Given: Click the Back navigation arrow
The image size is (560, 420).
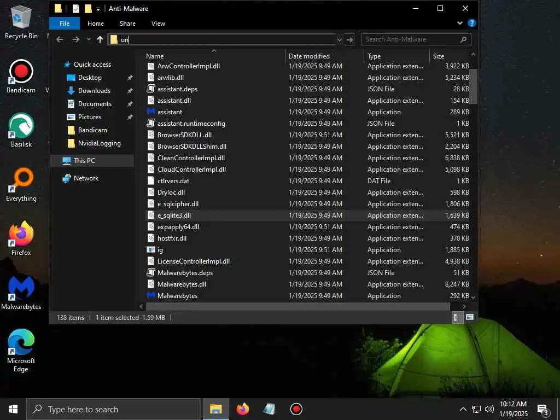Looking at the screenshot, I should 60,39.
